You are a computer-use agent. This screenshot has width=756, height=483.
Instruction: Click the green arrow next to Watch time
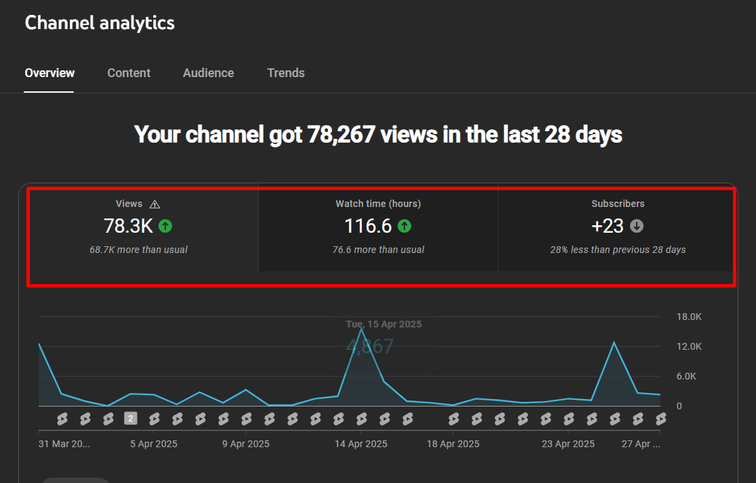pyautogui.click(x=404, y=226)
